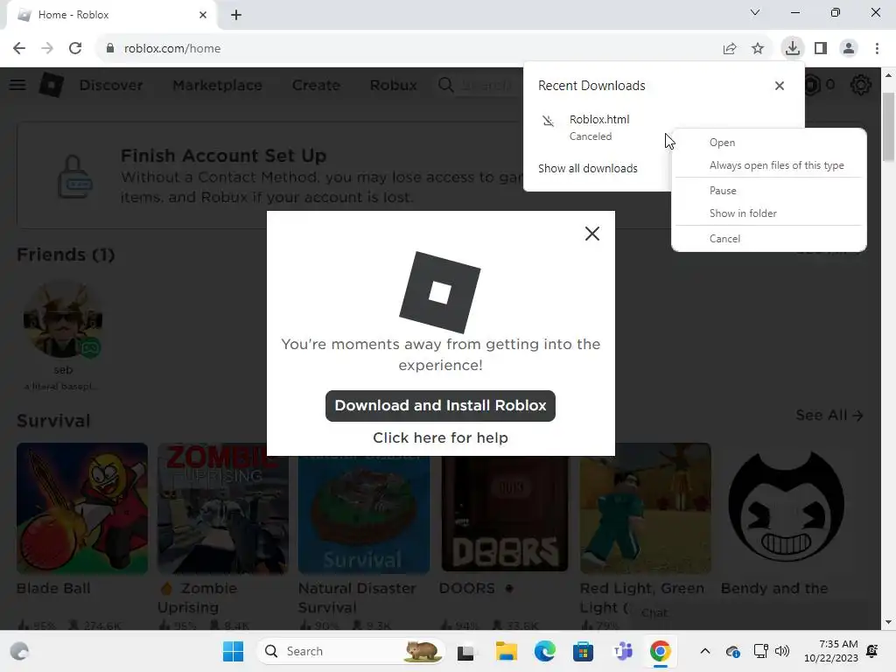Open Task View on the taskbar
896x672 pixels.
click(465, 651)
